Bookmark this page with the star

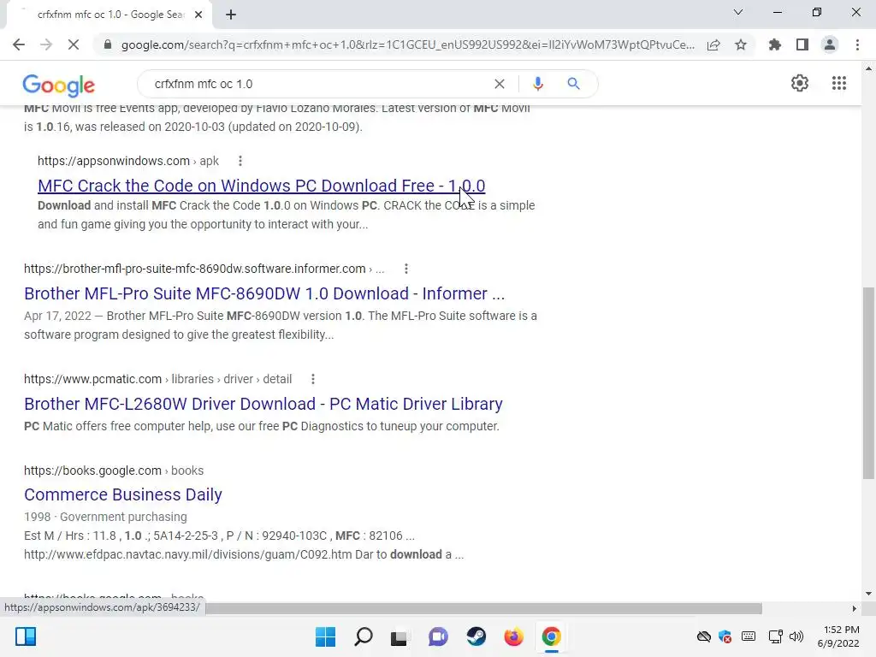741,44
